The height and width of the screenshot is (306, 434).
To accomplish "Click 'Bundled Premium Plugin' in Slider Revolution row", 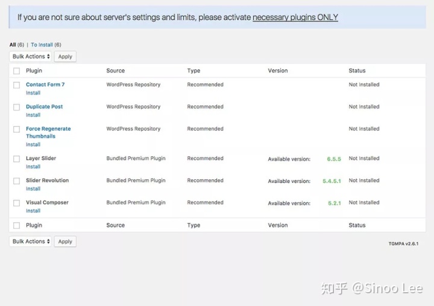I will click(x=136, y=180).
